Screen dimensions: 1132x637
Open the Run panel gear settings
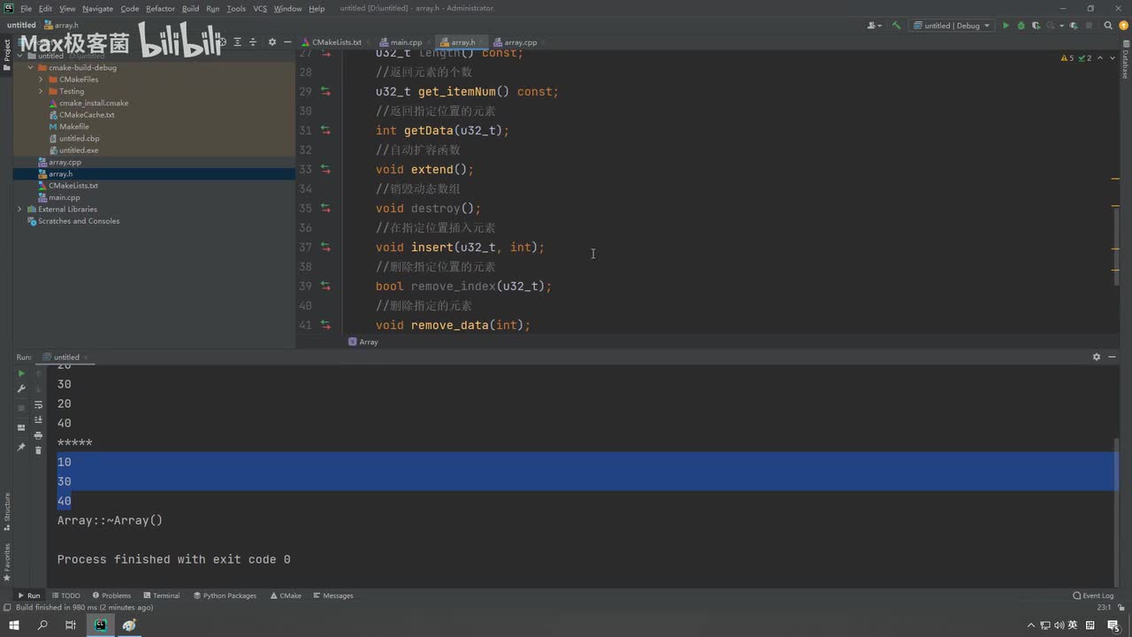1097,357
